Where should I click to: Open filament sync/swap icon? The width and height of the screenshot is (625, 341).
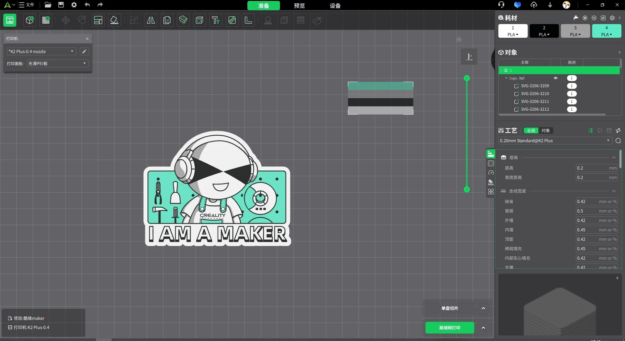click(x=603, y=18)
